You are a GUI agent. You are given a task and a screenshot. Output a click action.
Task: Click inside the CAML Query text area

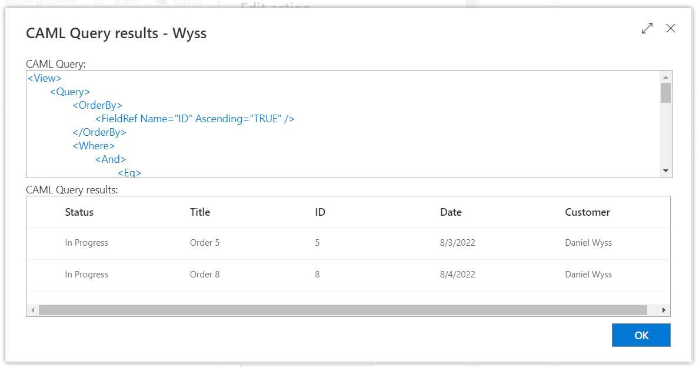click(294, 123)
